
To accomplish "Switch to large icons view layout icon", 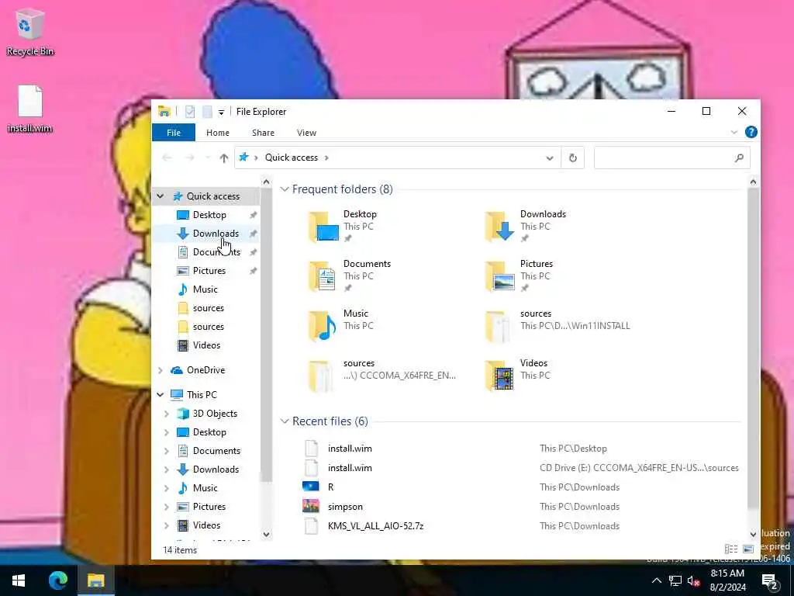I will point(748,549).
